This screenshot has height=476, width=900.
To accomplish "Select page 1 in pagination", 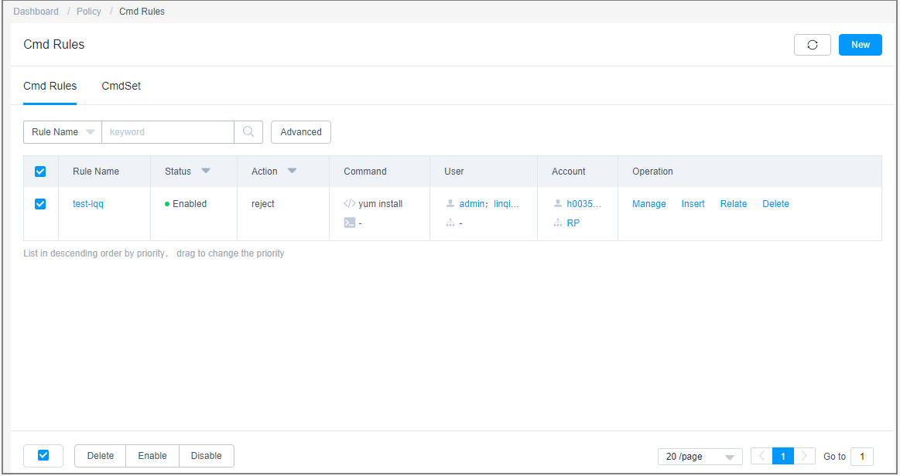I will click(783, 456).
